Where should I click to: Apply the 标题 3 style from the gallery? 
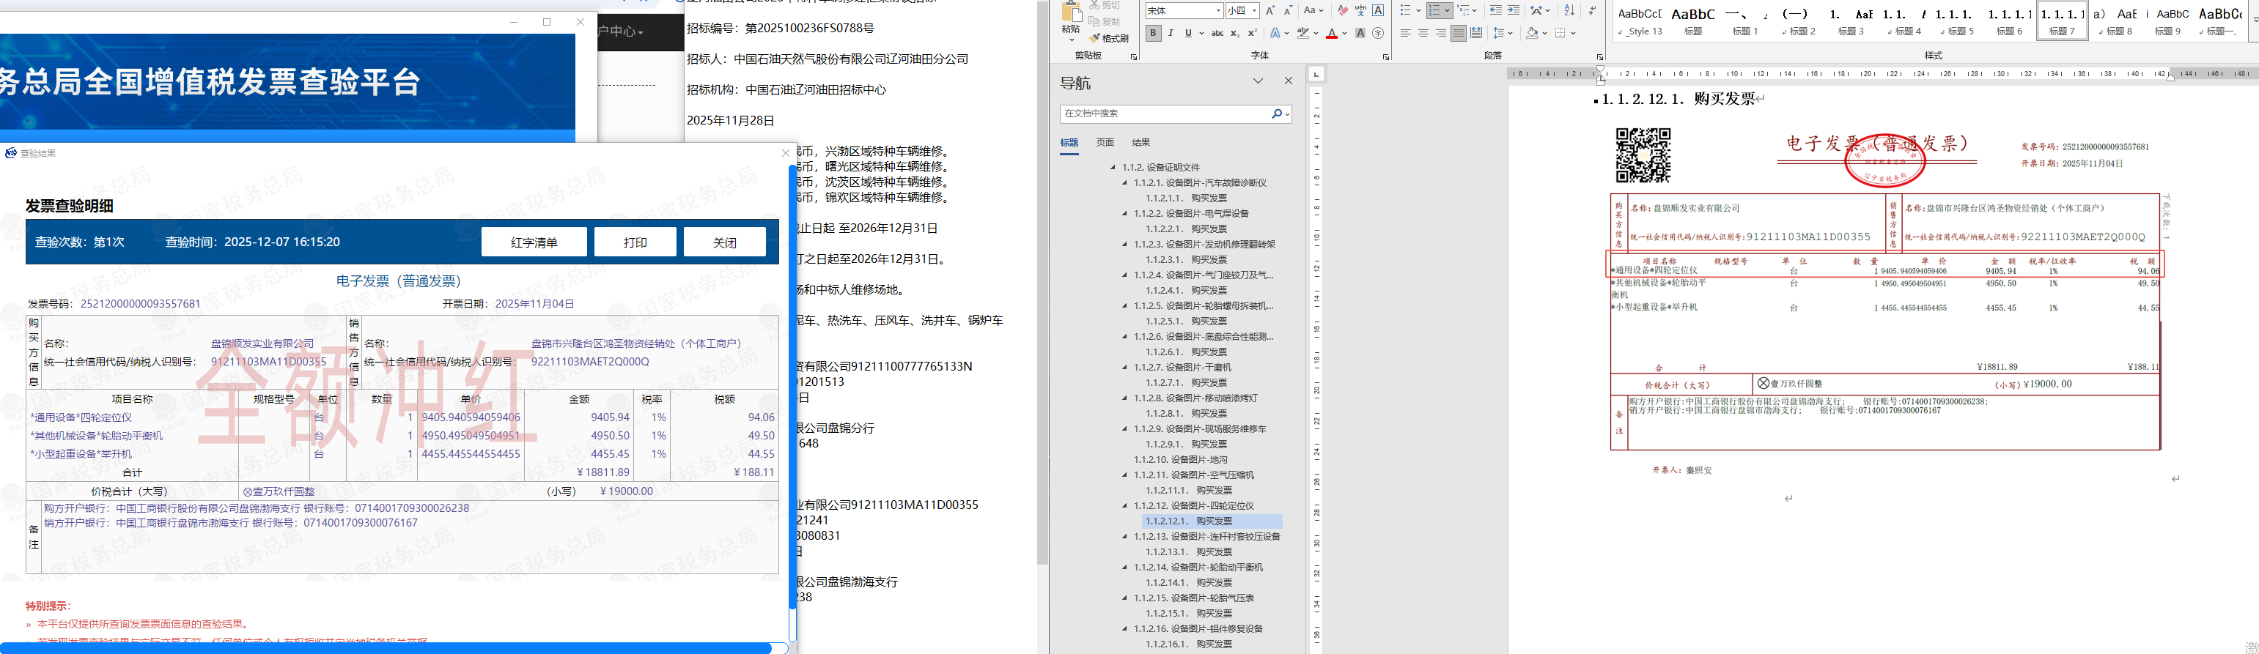click(1851, 22)
